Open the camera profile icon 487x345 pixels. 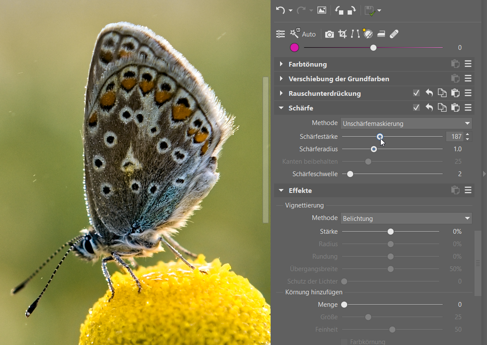330,34
